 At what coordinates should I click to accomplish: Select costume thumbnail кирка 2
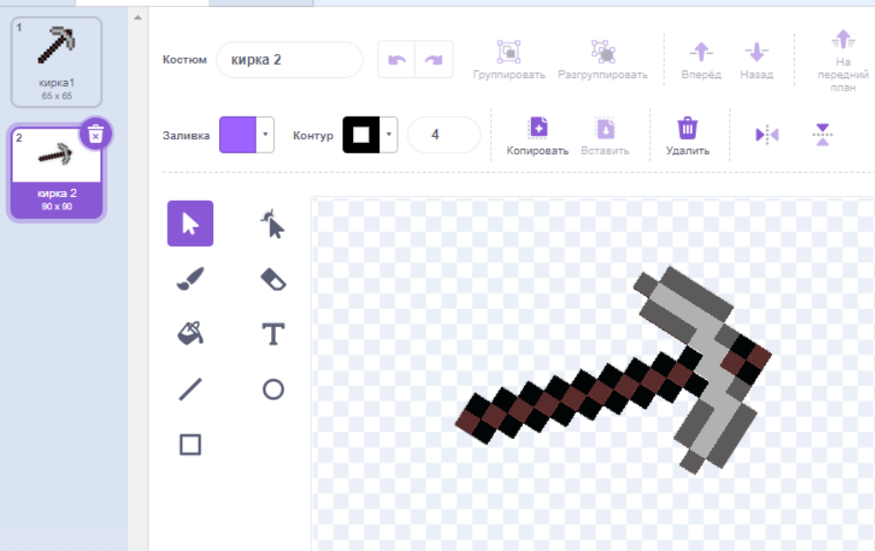[x=56, y=173]
